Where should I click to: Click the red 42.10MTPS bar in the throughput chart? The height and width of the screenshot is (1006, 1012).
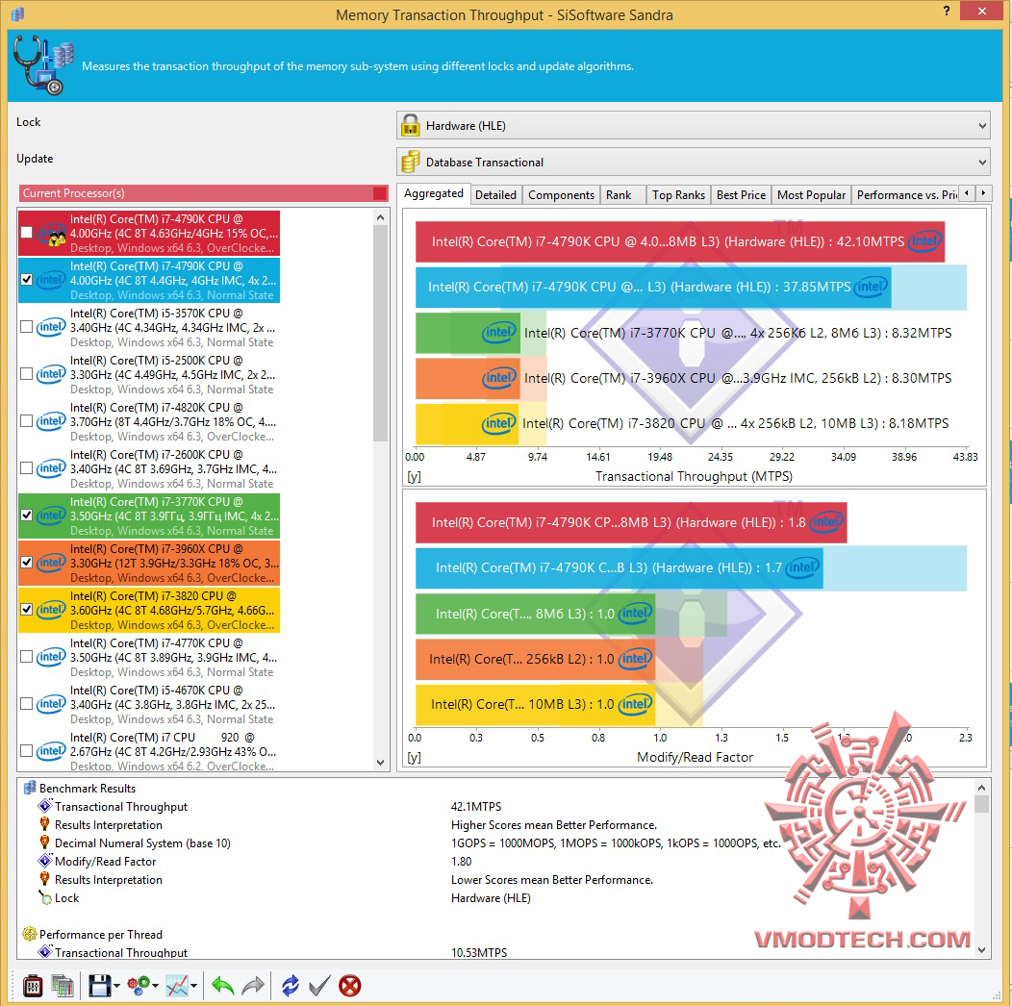point(679,241)
